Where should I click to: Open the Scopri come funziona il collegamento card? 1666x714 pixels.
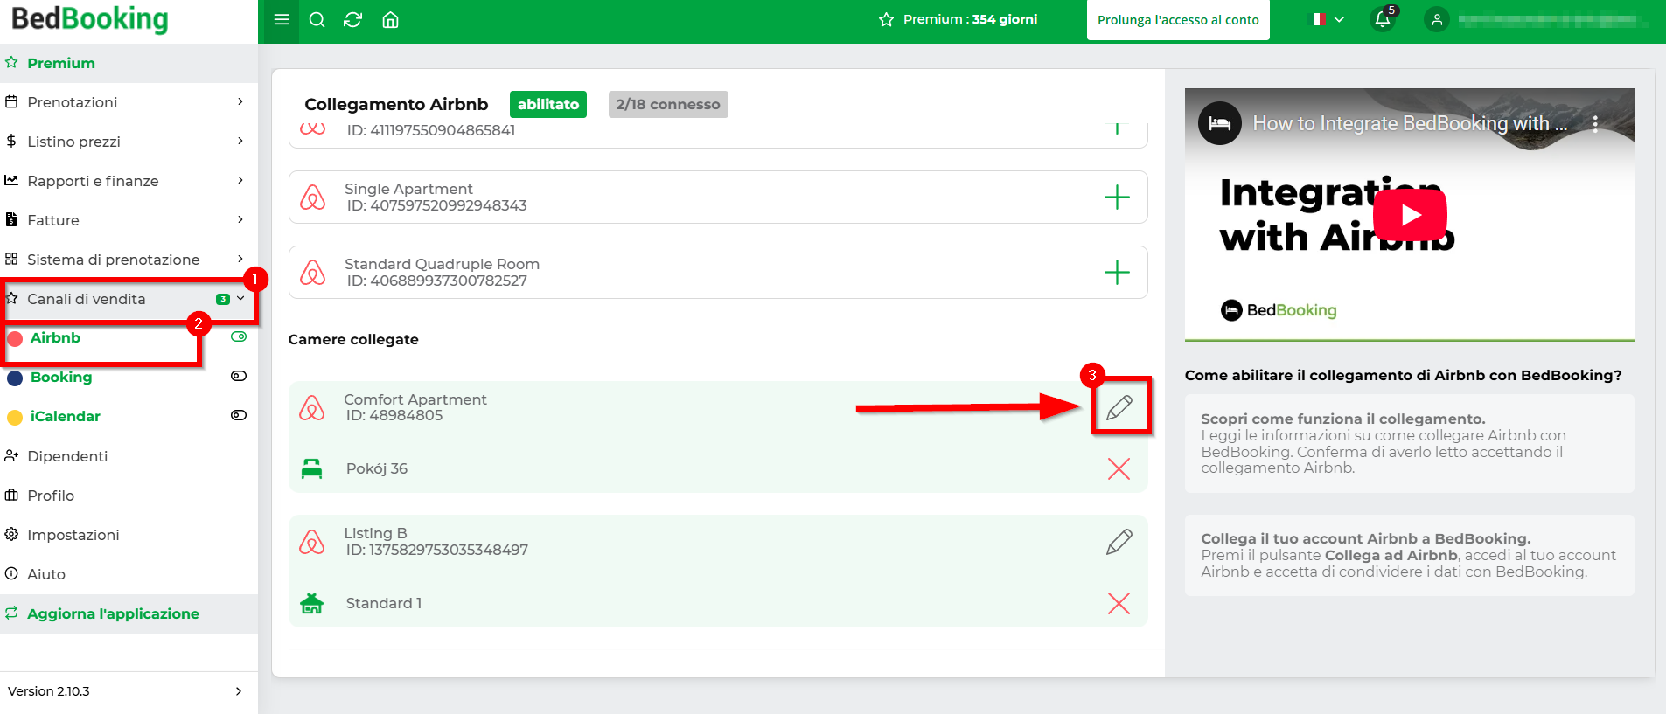click(x=1410, y=443)
